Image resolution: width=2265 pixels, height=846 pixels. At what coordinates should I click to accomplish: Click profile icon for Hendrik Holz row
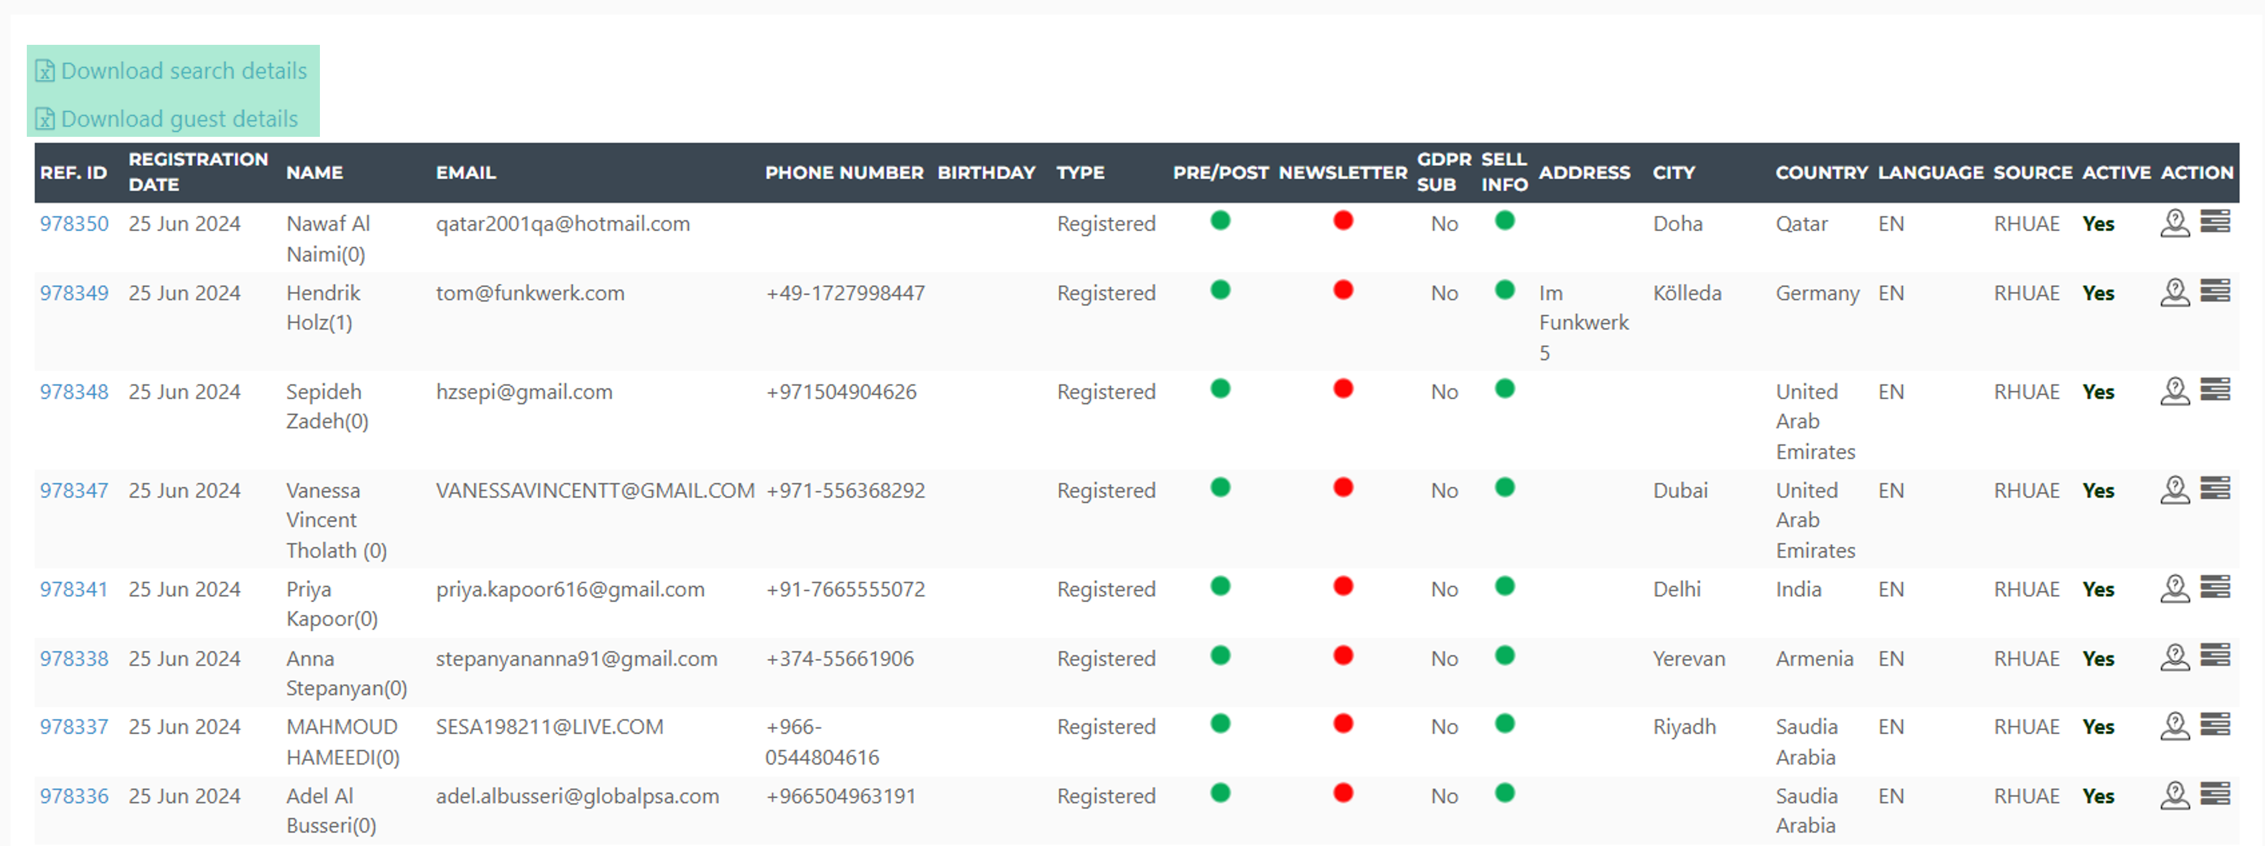[x=2175, y=292]
